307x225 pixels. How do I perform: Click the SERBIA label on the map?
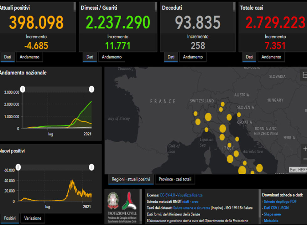[289, 138]
